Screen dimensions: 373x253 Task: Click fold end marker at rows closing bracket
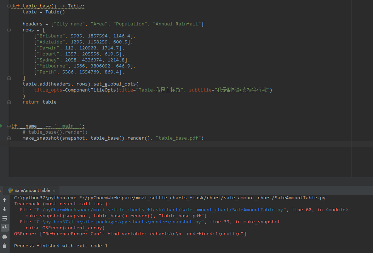point(9,78)
